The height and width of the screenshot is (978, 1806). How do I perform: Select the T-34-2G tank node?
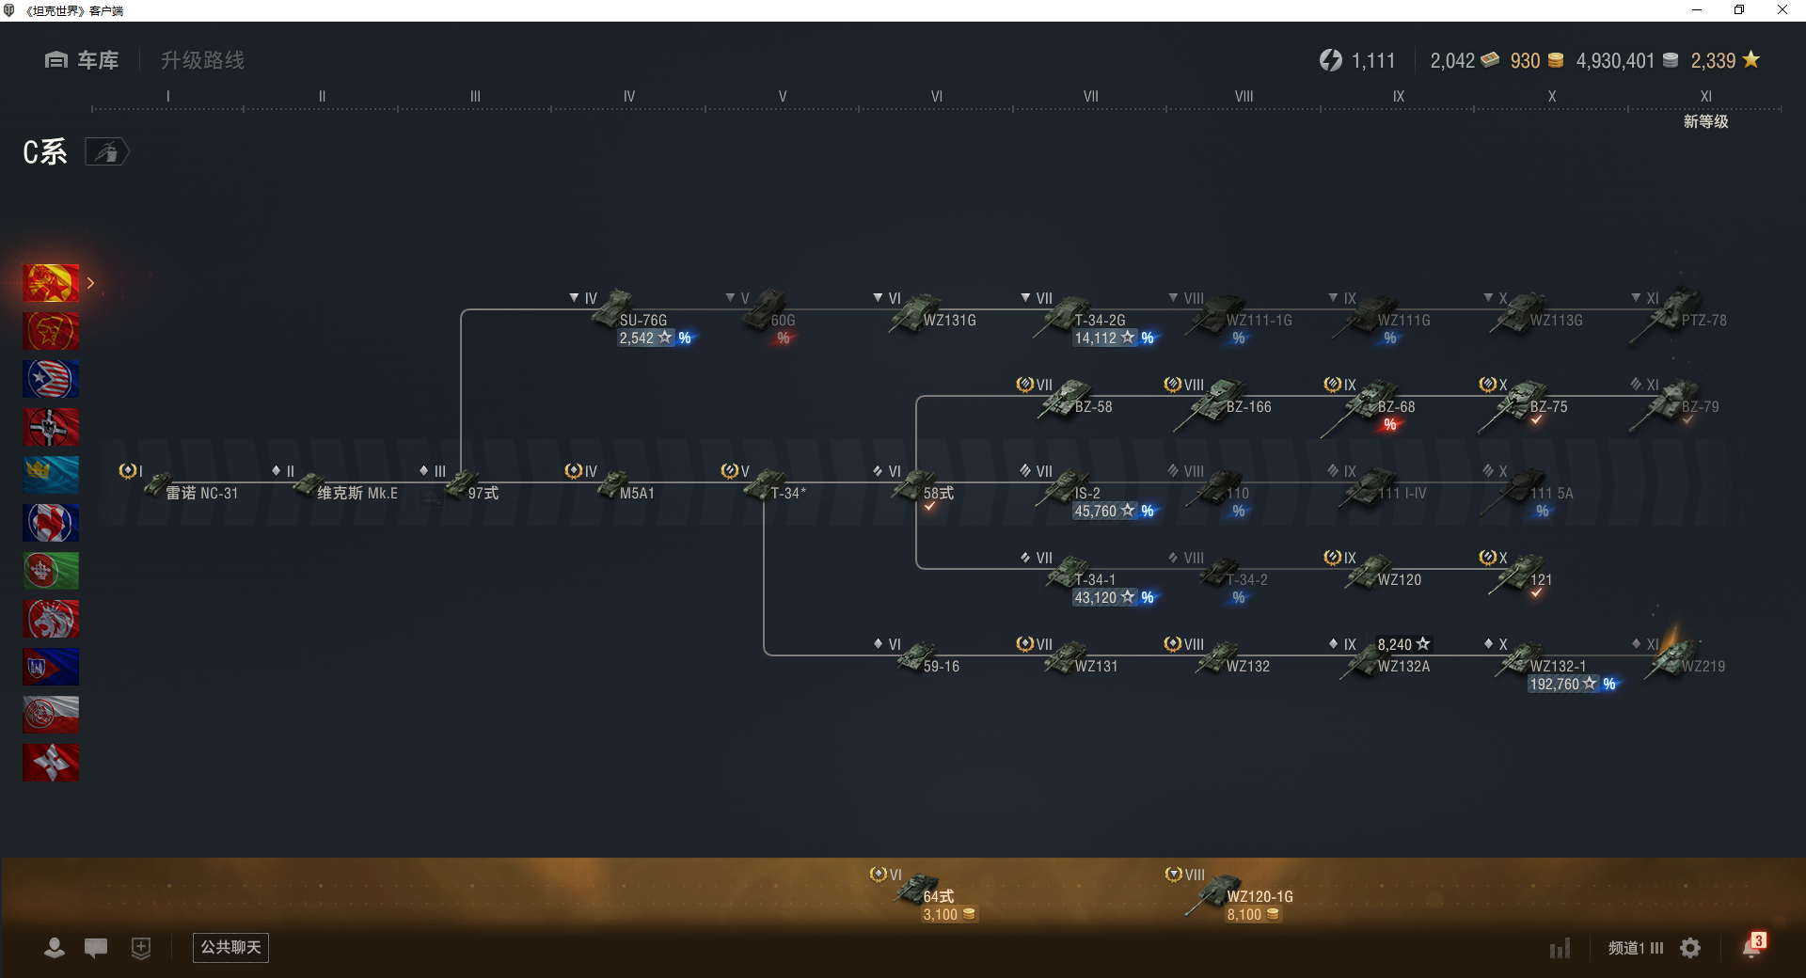(x=1091, y=318)
